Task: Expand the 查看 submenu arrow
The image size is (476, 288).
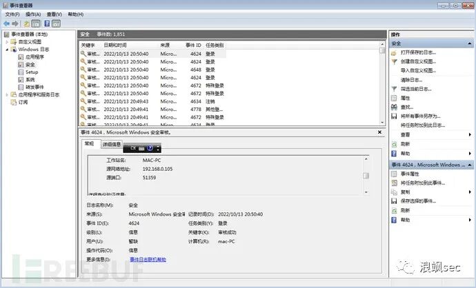Action: pos(470,134)
